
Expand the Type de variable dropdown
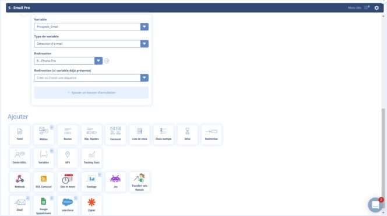92,44
